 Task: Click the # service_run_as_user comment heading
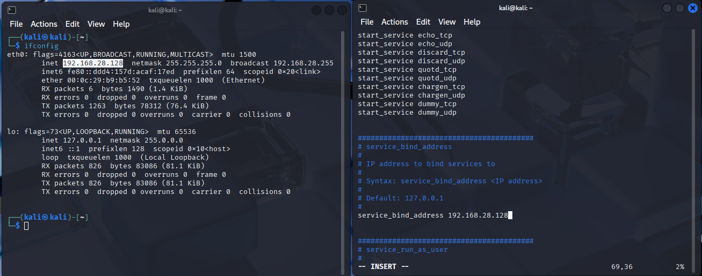[x=403, y=250]
